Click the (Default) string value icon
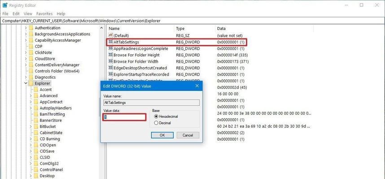 pos(110,35)
